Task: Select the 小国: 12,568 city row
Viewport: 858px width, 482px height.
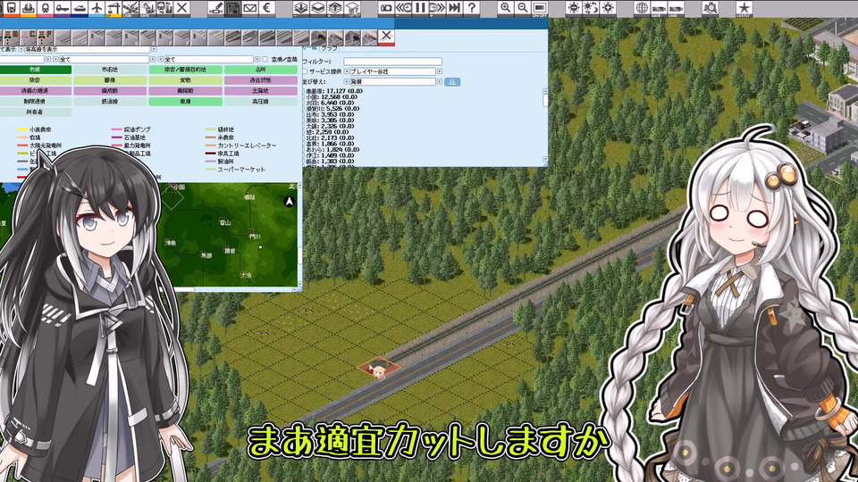Action: [x=332, y=97]
